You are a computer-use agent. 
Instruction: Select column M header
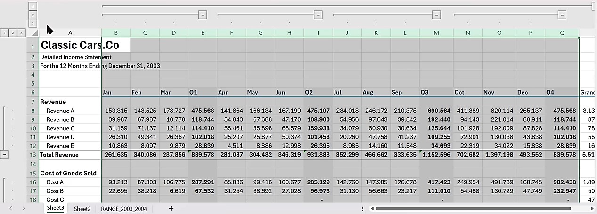point(436,32)
